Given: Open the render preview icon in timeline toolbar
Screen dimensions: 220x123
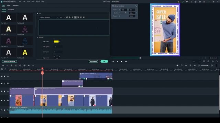Looking at the screenshot, I should (x=177, y=66).
